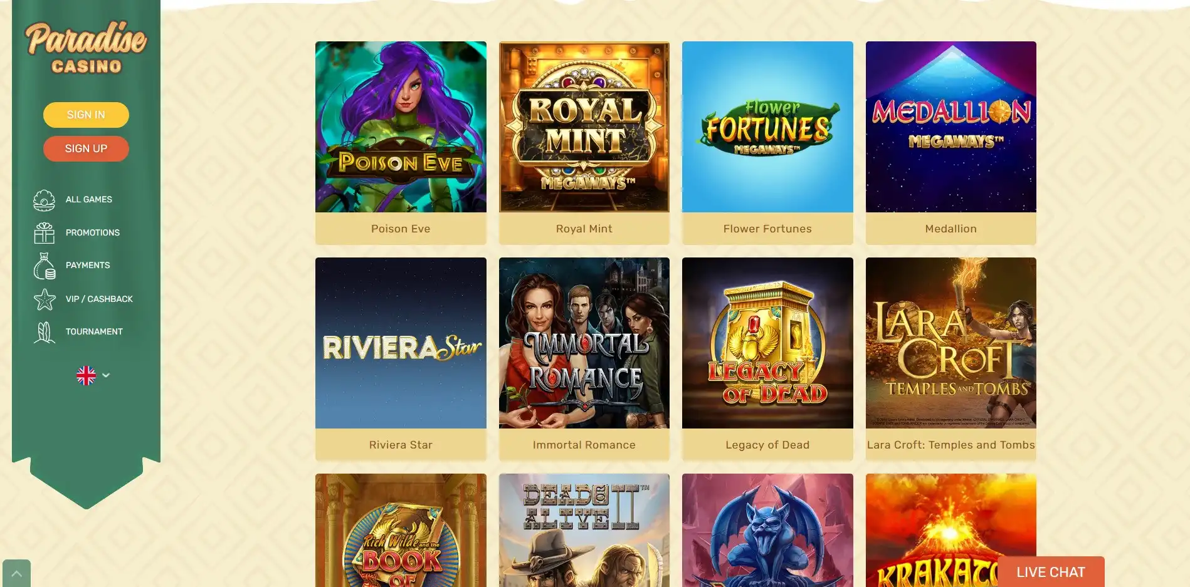Open the Poison Eve game thumbnail
The image size is (1190, 587).
401,127
